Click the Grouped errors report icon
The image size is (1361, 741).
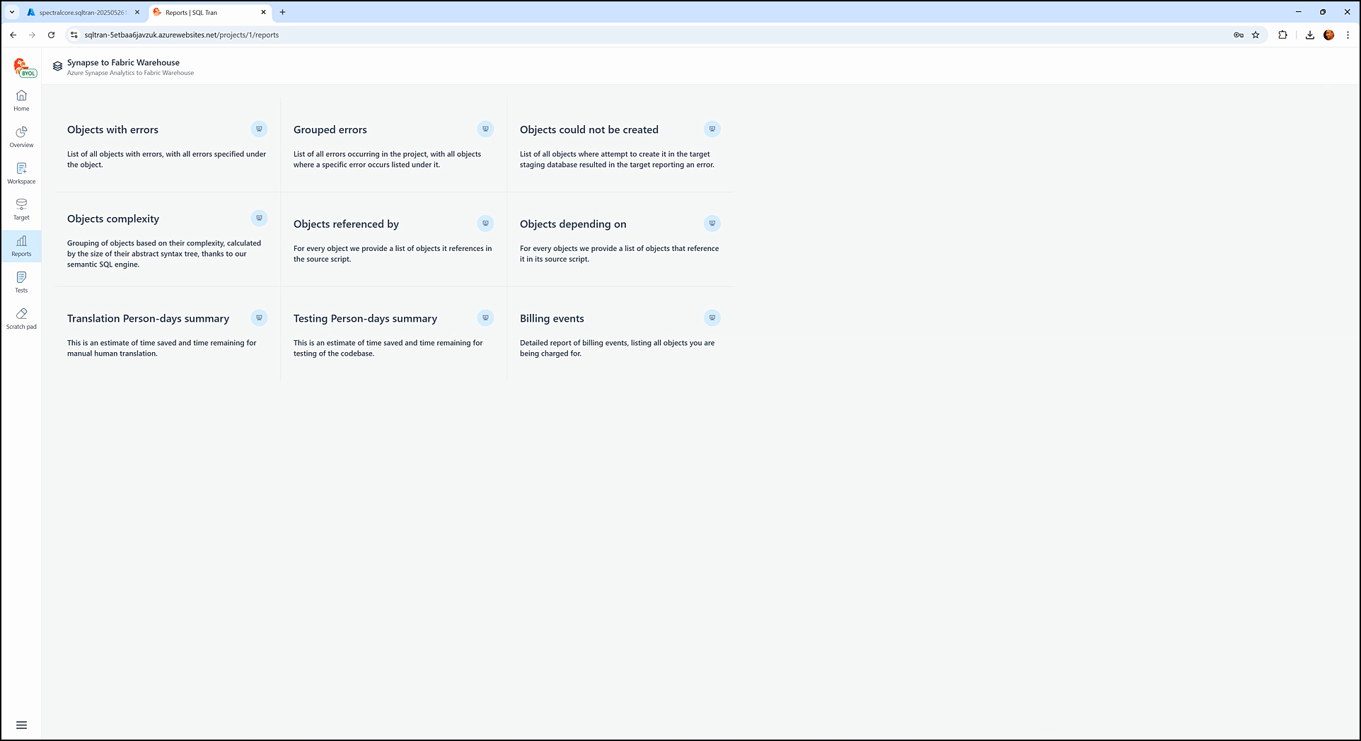pyautogui.click(x=485, y=129)
